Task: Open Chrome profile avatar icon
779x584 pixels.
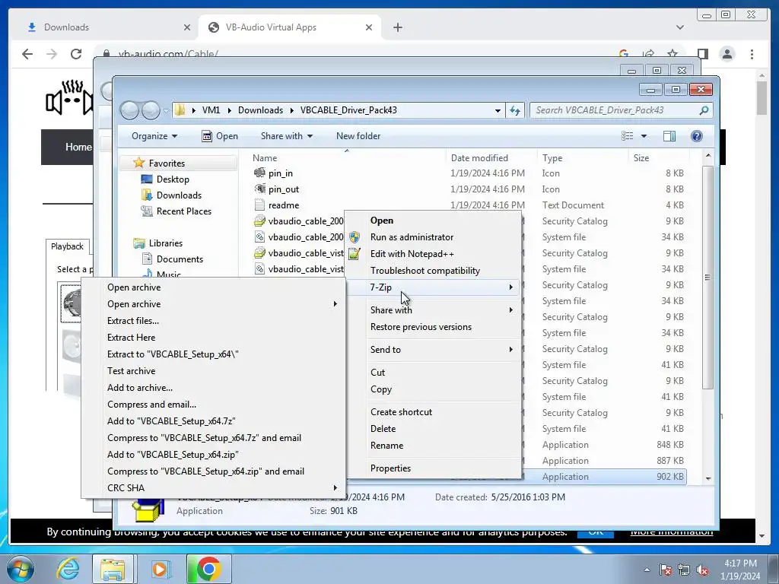Action: tap(727, 54)
